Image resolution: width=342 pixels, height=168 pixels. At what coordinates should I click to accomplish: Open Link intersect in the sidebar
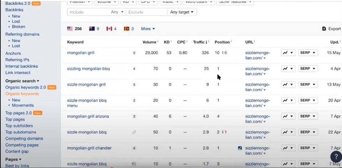[x=18, y=72]
